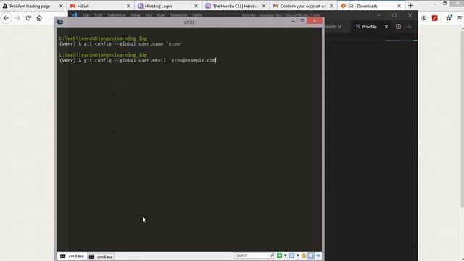
Task: Open the VS Code Edit menu
Action: pyautogui.click(x=99, y=15)
